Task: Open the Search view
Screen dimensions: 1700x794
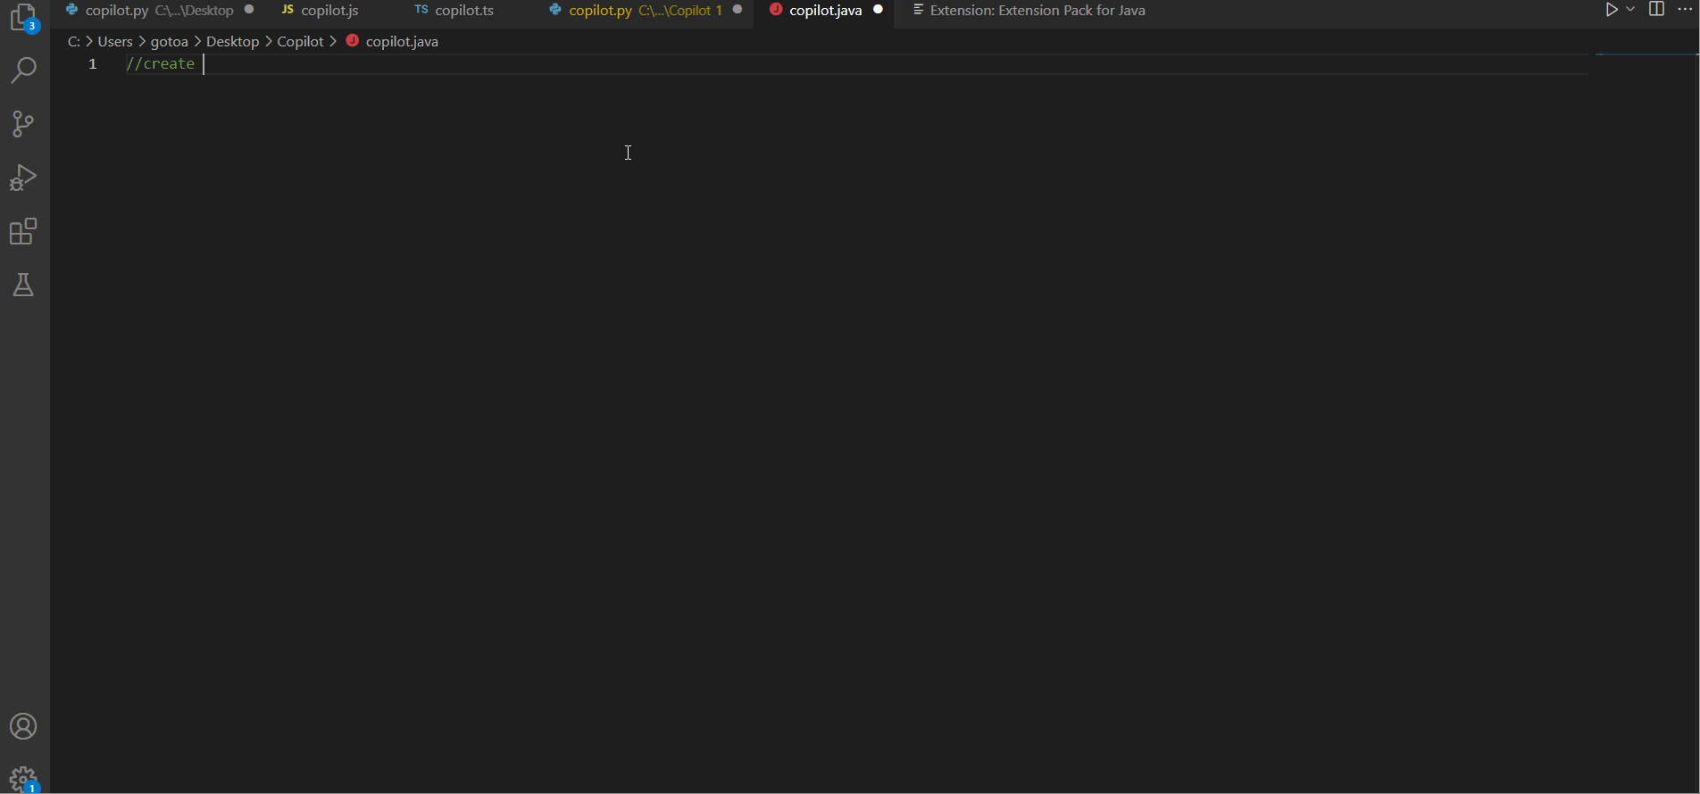Action: [x=24, y=70]
